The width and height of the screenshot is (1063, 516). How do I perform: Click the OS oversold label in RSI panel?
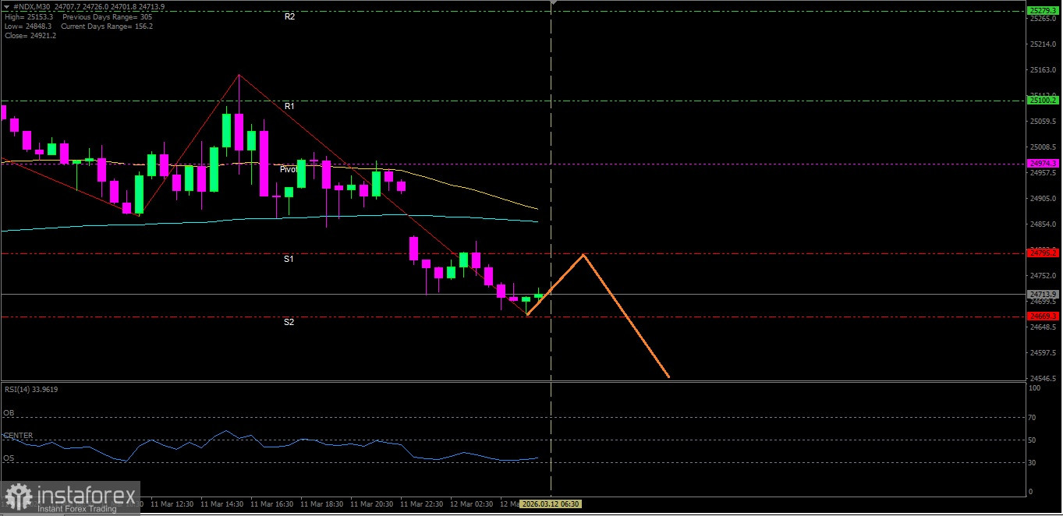coord(9,458)
